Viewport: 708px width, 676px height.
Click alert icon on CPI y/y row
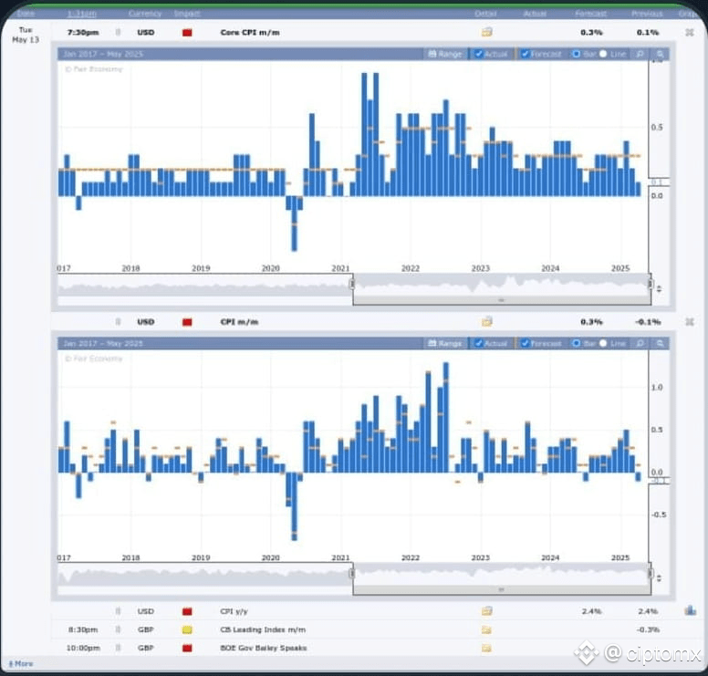pos(119,611)
